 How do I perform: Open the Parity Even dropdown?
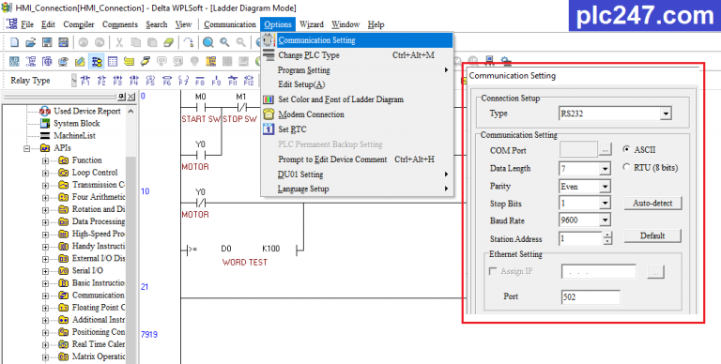606,186
